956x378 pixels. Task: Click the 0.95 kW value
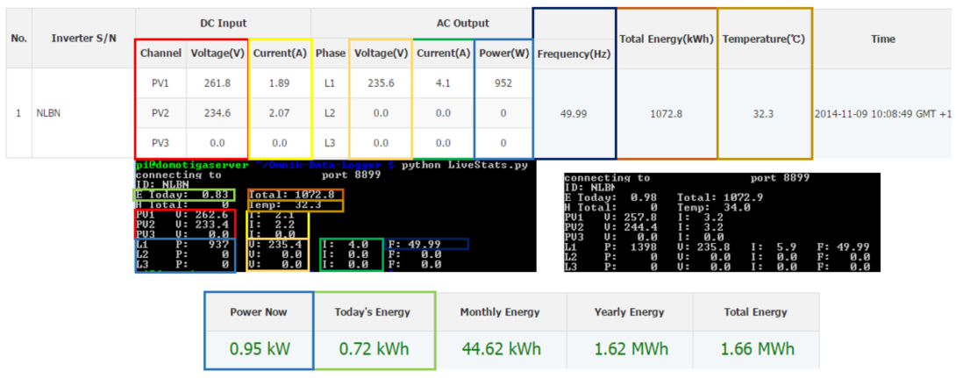259,349
